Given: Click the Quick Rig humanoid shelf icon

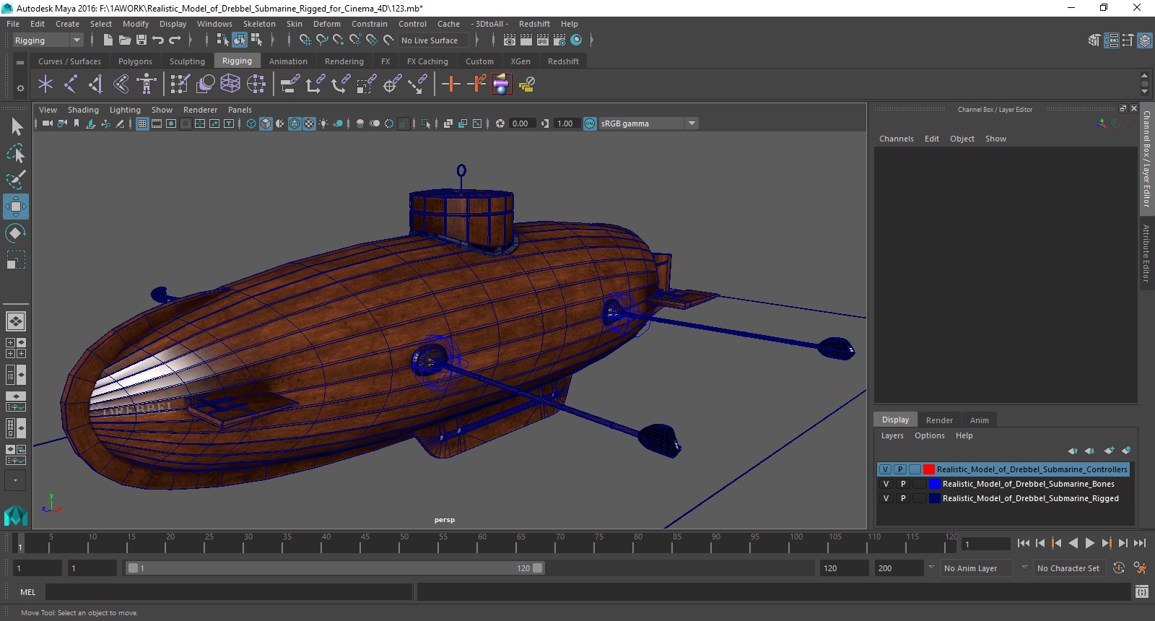Looking at the screenshot, I should pyautogui.click(x=147, y=84).
